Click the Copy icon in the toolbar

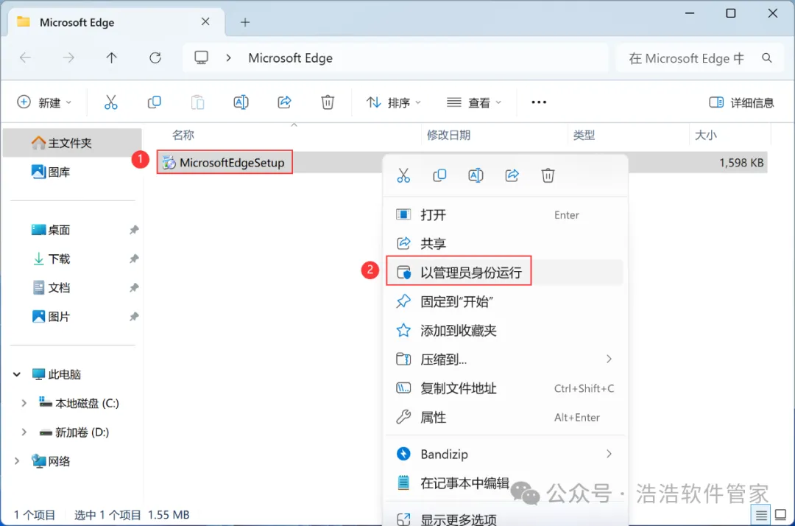point(154,102)
